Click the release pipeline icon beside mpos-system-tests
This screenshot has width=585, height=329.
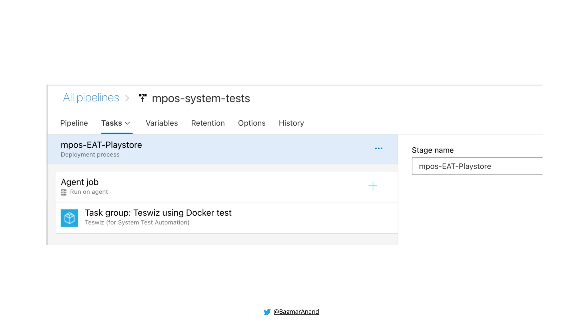143,98
